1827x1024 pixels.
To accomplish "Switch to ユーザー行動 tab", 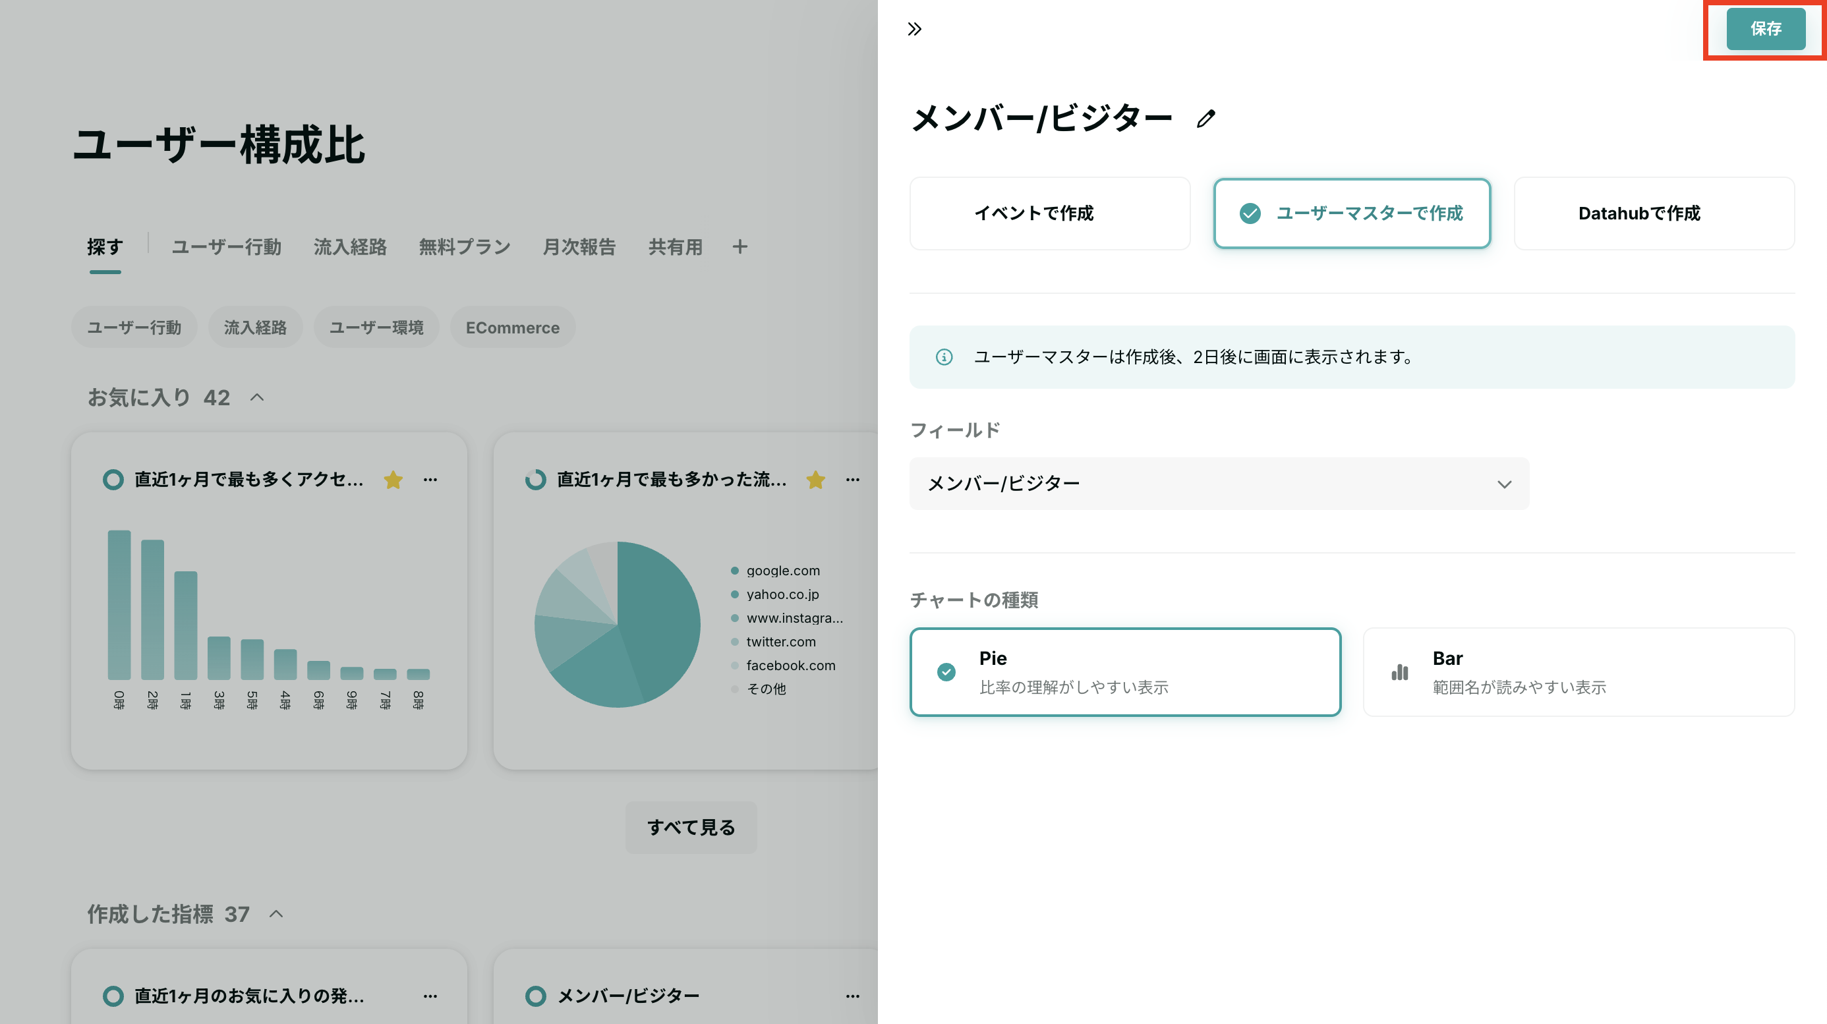I will (227, 247).
